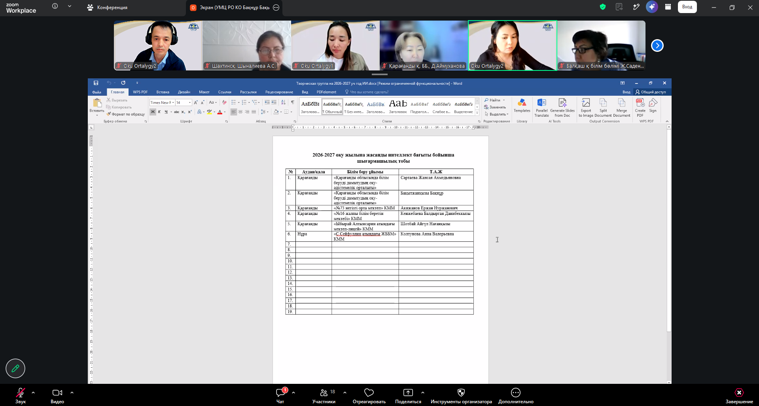Toggle bold formatting in Word ribbon
The height and width of the screenshot is (406, 759).
[153, 112]
